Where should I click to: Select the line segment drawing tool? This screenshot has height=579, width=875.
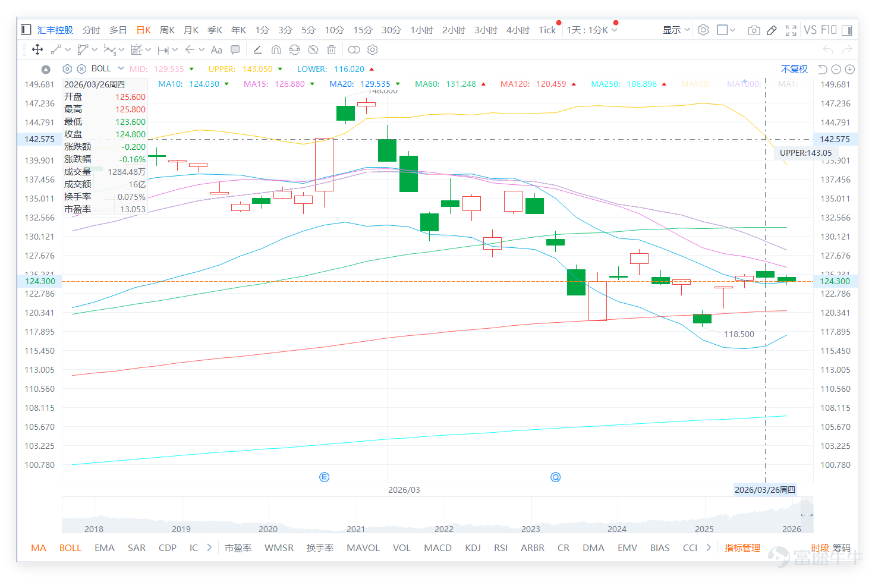pos(56,50)
